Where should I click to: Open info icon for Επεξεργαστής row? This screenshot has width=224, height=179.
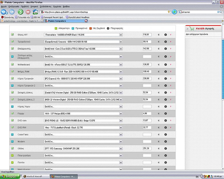(165, 49)
